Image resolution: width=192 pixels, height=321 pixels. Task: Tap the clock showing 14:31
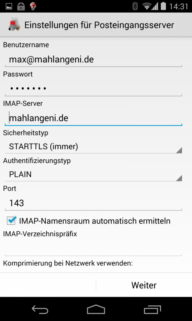pyautogui.click(x=179, y=6)
